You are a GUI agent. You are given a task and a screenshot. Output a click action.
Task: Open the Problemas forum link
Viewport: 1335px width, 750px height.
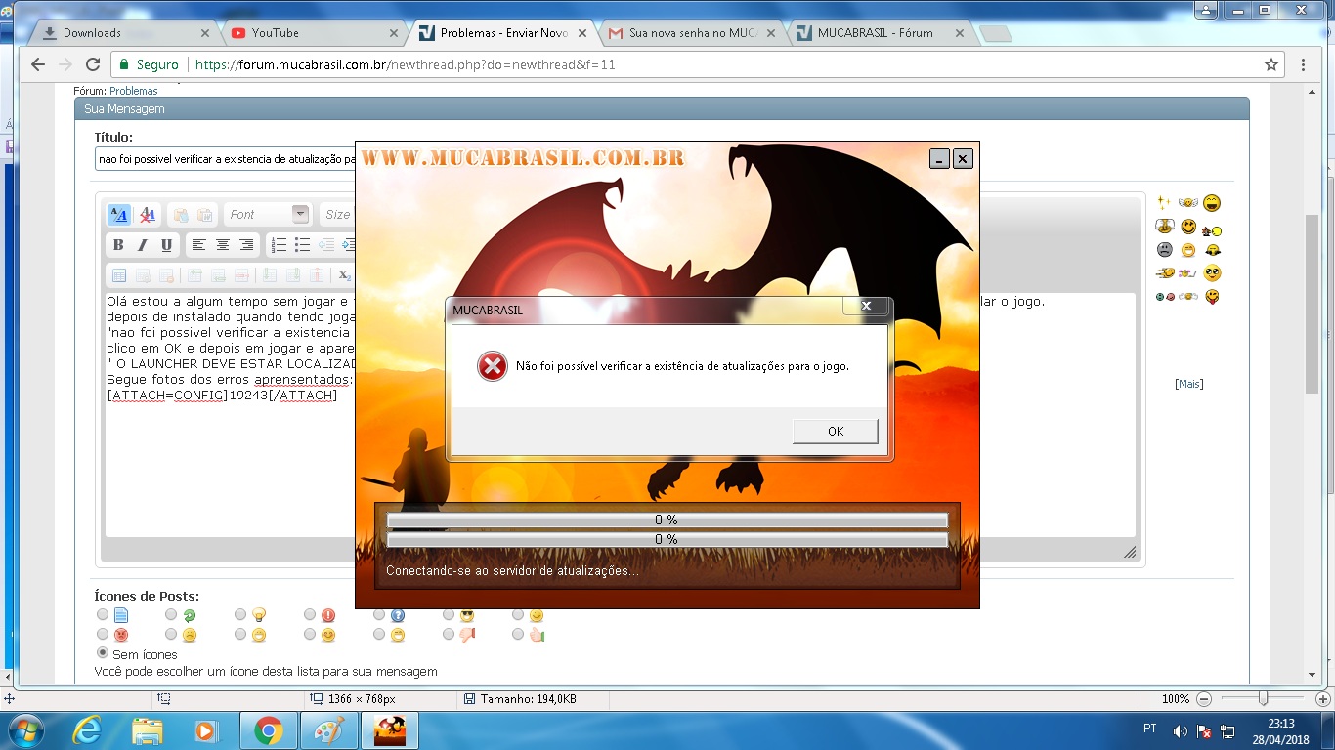(x=133, y=91)
